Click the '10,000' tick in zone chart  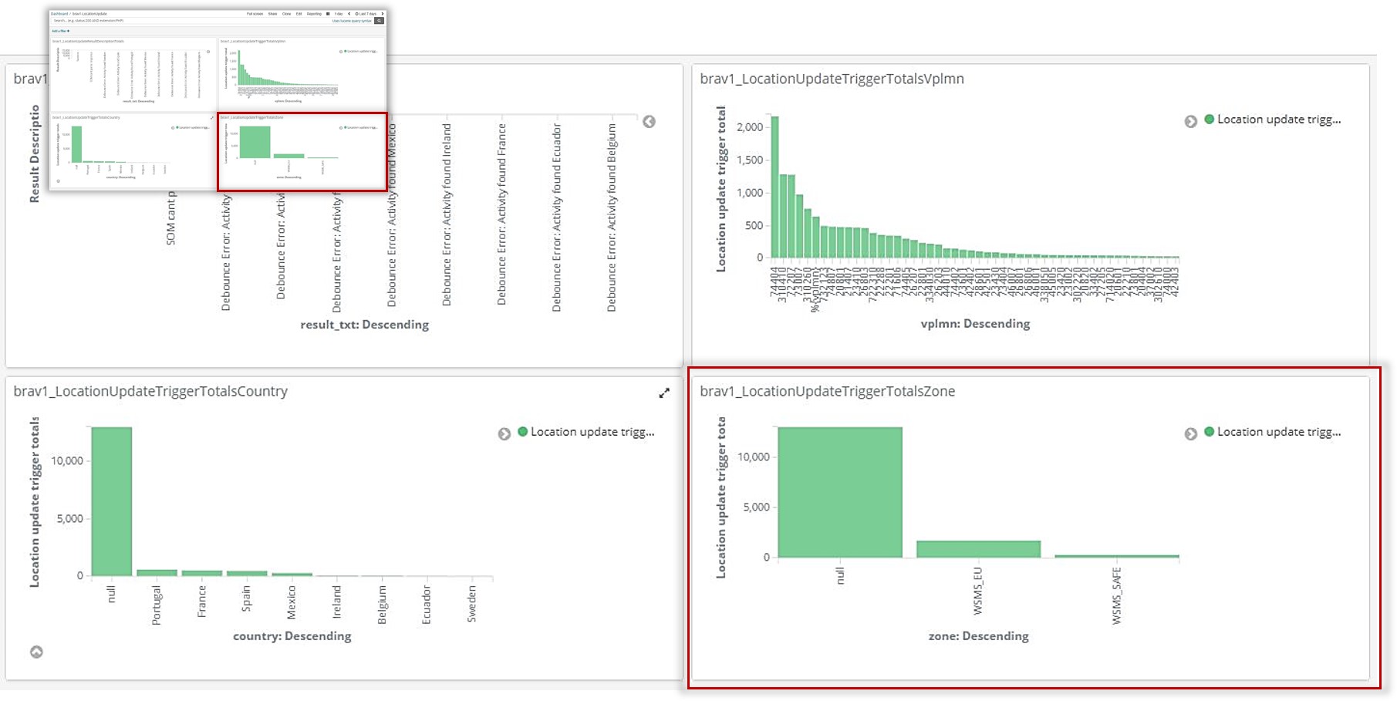(754, 457)
